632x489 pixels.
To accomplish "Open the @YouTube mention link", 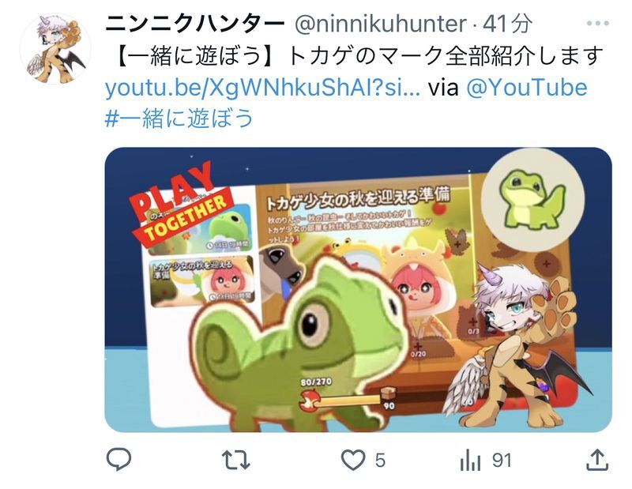I will tap(527, 88).
